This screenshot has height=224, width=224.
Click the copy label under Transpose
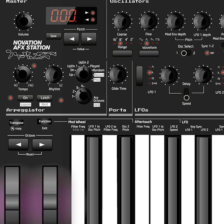[18, 129]
